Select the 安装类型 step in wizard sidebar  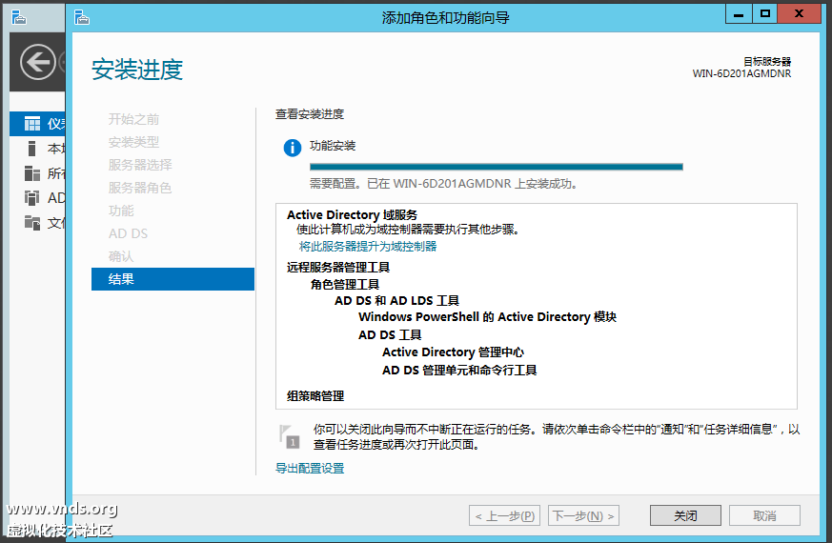[x=133, y=142]
